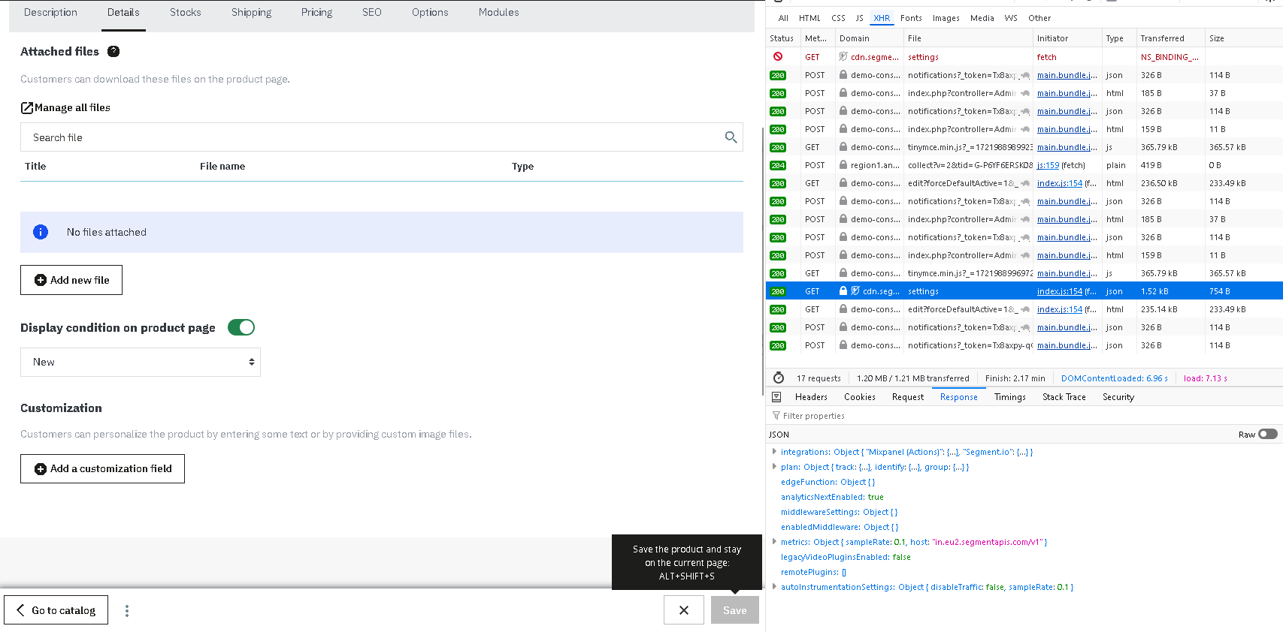1283x632 pixels.
Task: Click the Search file input field
Action: click(x=382, y=137)
